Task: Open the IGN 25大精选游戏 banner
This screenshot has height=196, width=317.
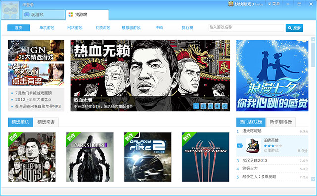Action: coord(36,50)
